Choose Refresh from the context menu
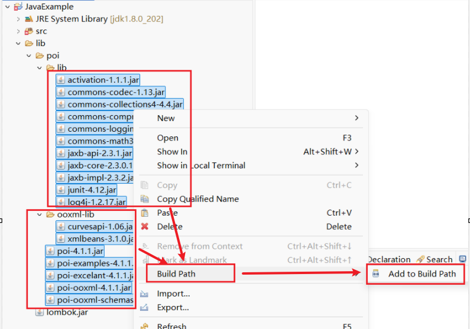 click(251, 325)
